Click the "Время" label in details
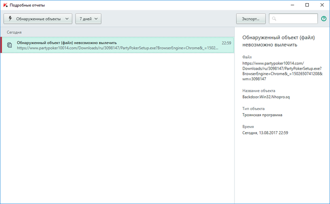The image size is (330, 204). pyautogui.click(x=248, y=126)
